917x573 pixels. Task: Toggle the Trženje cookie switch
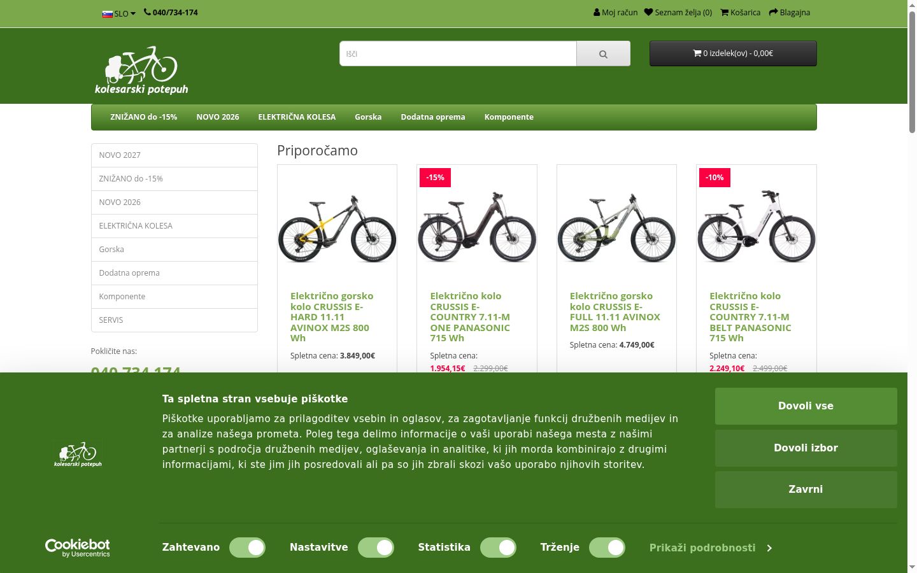pos(607,548)
